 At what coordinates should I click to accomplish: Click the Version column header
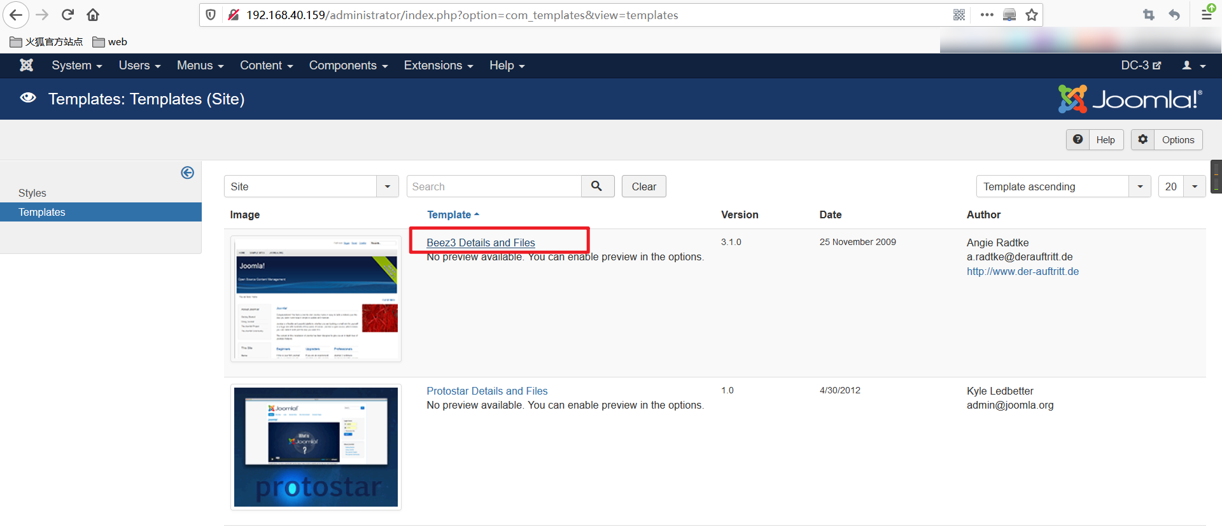pos(740,214)
